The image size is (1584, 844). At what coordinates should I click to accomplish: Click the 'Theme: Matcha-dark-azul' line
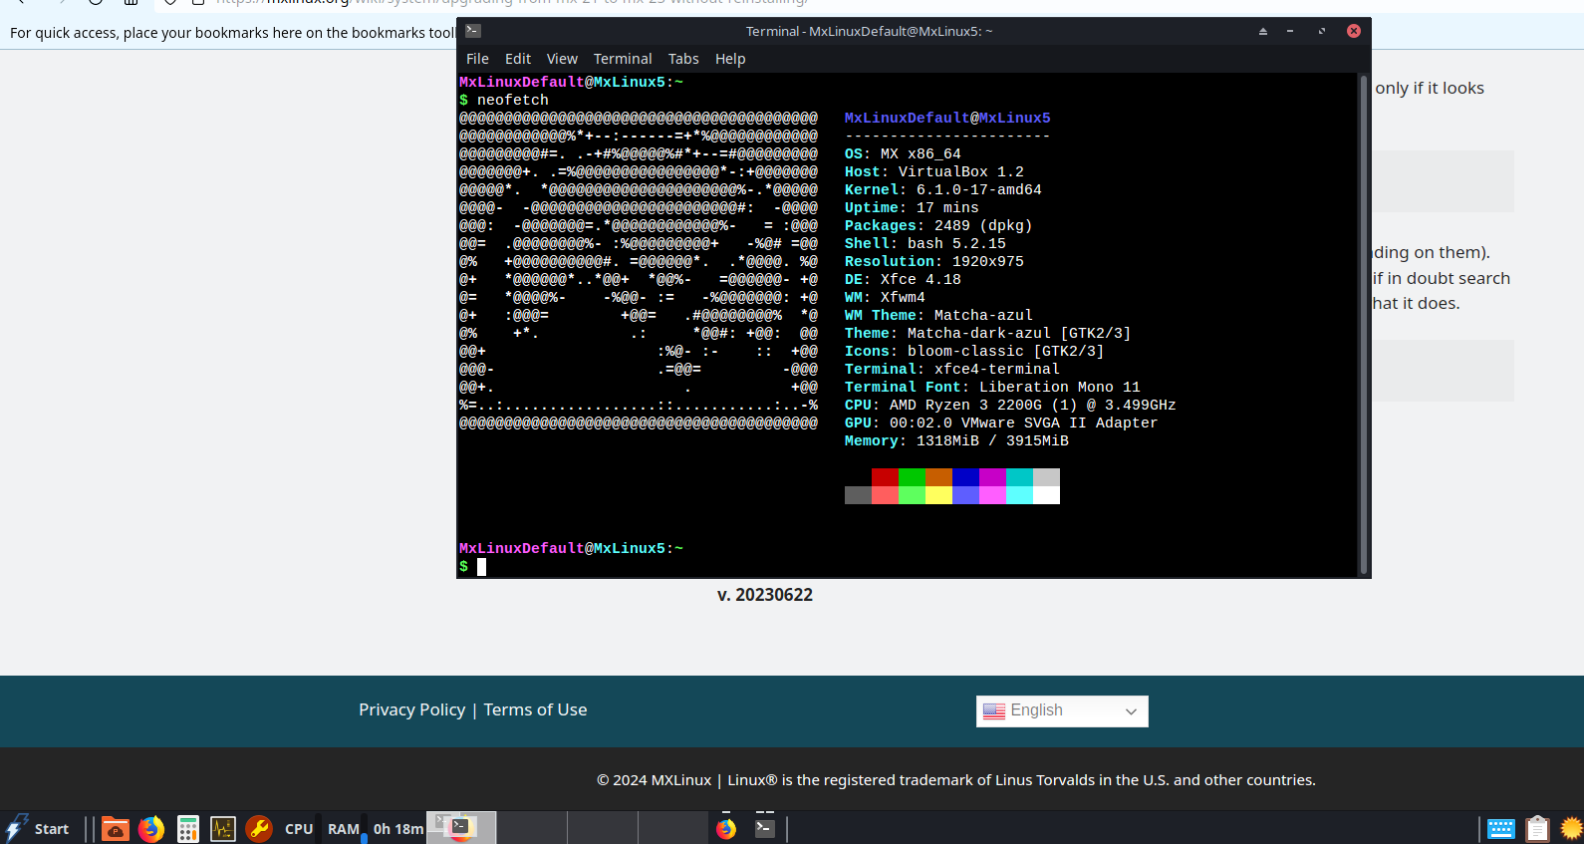[987, 333]
